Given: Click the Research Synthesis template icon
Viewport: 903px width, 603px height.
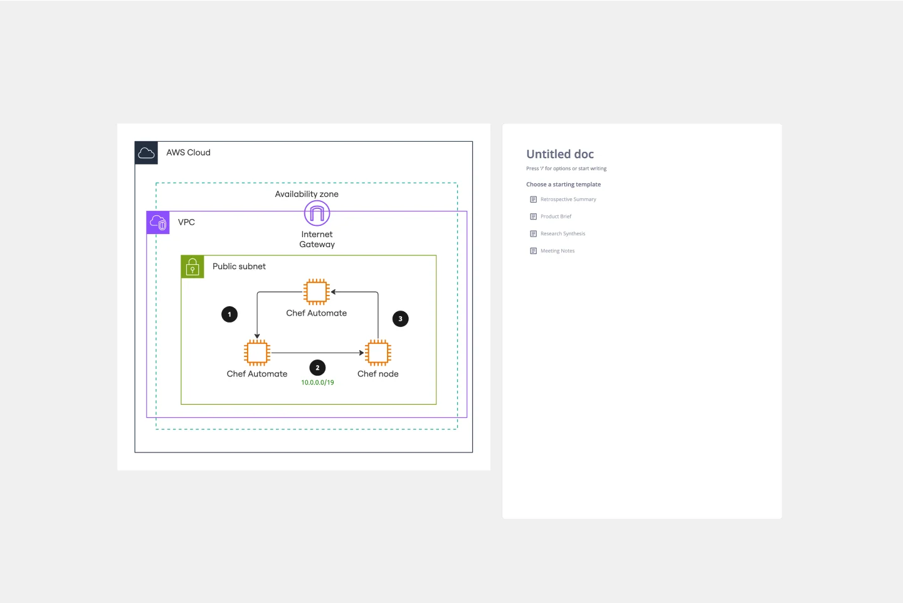Looking at the screenshot, I should coord(533,233).
